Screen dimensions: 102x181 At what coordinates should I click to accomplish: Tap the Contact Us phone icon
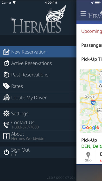[x=6, y=125]
